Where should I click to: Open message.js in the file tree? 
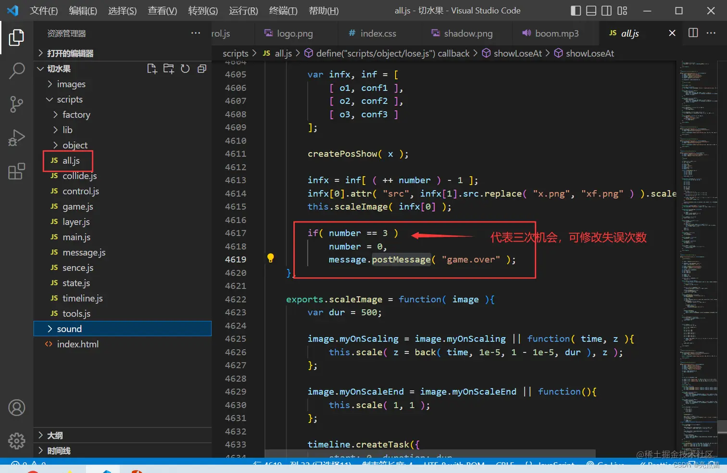point(123,252)
